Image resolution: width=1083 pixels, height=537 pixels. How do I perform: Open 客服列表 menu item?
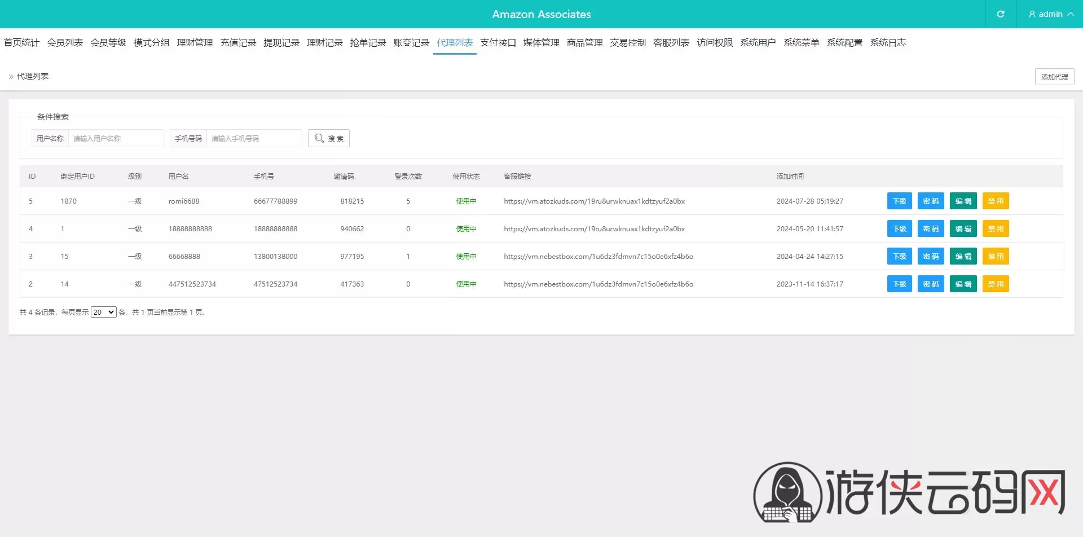point(671,42)
